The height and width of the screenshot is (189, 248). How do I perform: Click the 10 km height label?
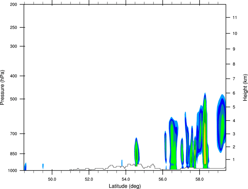point(235,33)
